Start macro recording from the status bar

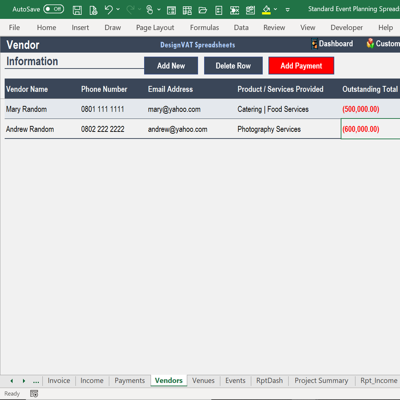[x=34, y=393]
